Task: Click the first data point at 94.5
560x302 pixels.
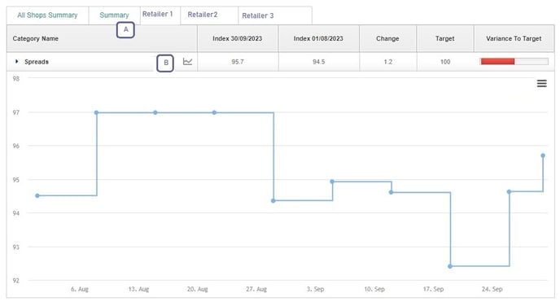Action: point(37,195)
